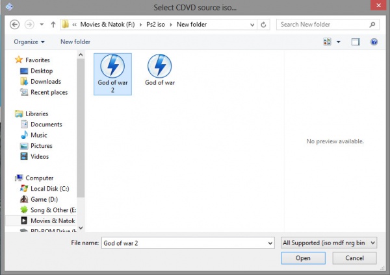Select Movies & Natok (F:) in breadcrumb

point(107,25)
